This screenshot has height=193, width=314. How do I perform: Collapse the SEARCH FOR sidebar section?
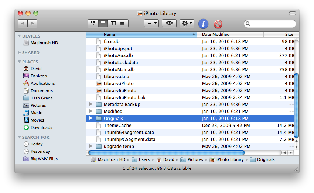pyautogui.click(x=20, y=137)
